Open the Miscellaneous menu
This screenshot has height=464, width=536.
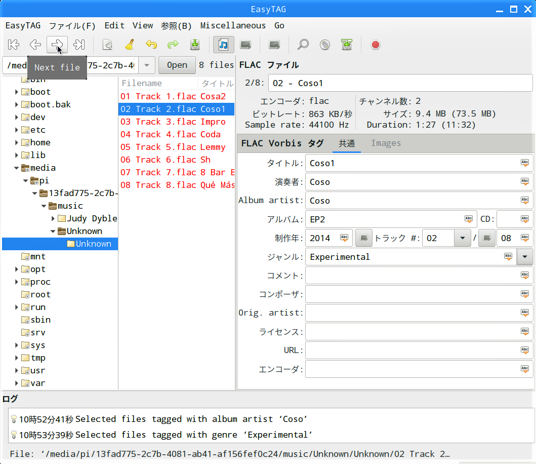(x=233, y=25)
